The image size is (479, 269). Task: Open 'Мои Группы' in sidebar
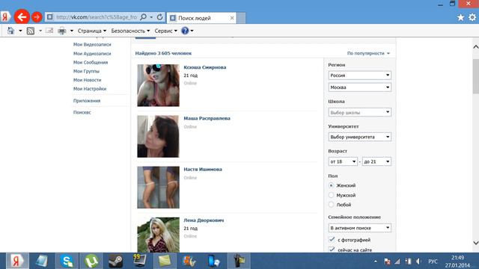(86, 71)
